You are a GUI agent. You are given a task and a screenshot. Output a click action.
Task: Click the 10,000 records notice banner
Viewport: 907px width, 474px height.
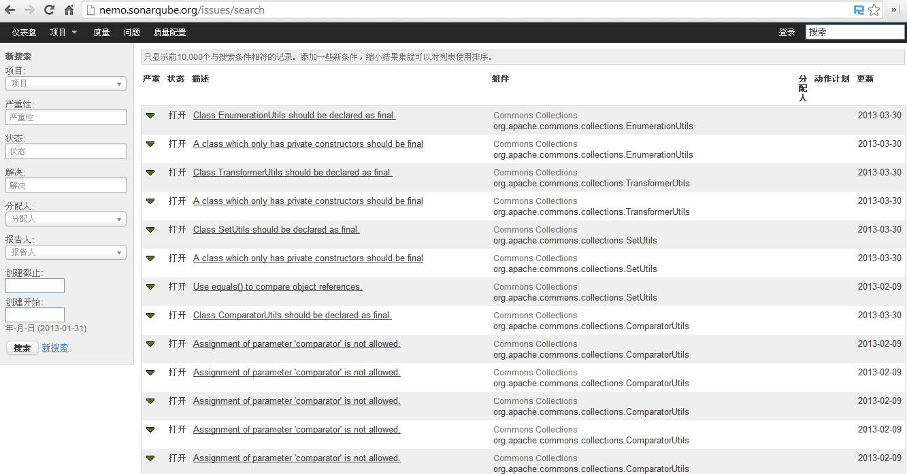(523, 57)
